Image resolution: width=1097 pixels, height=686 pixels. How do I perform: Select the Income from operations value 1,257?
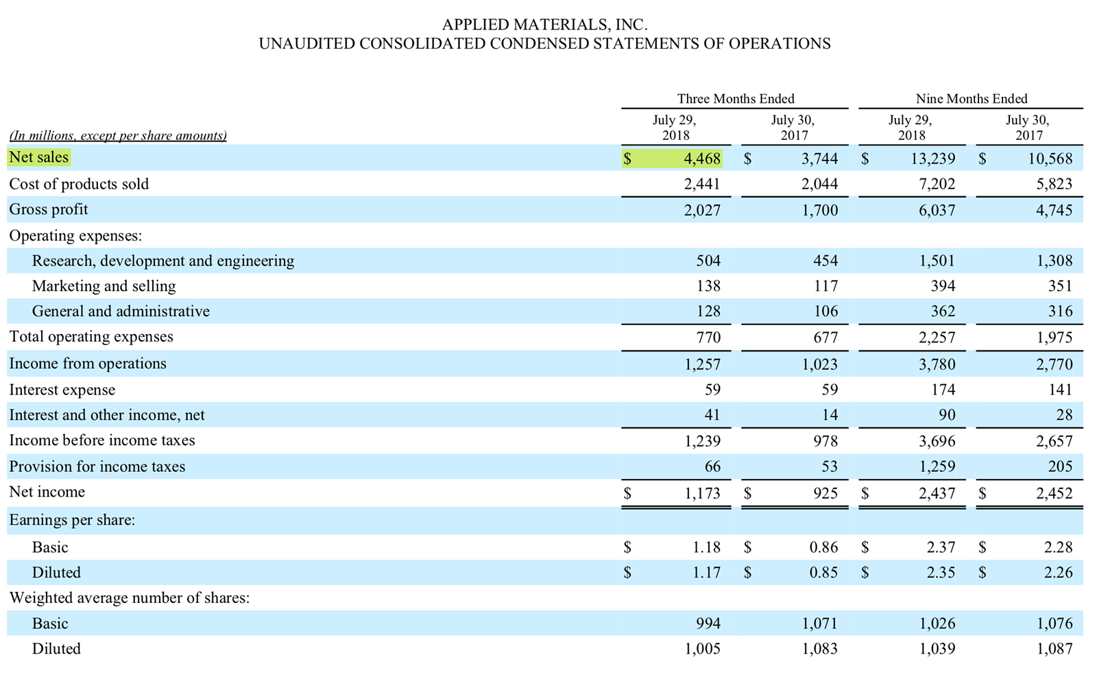pyautogui.click(x=703, y=364)
